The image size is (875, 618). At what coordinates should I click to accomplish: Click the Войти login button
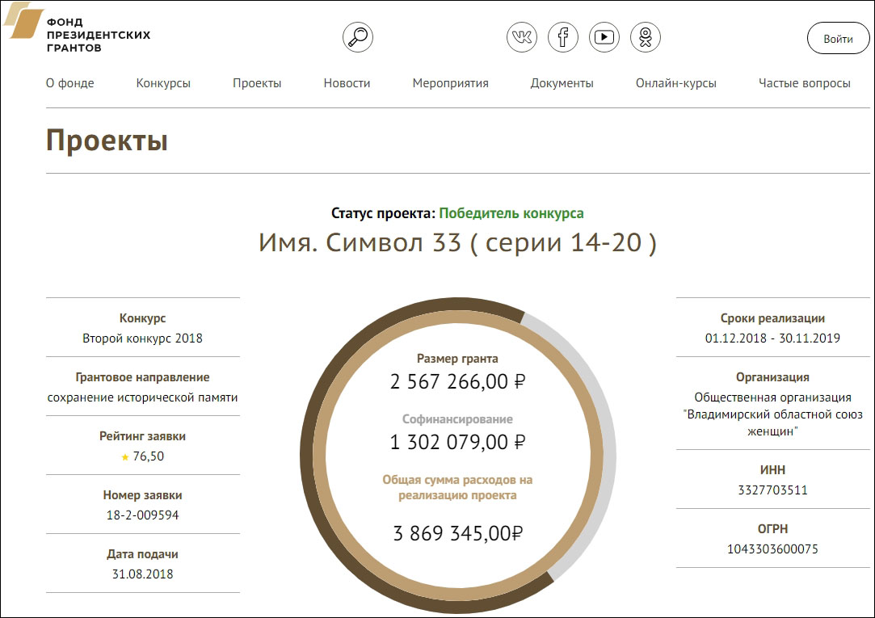click(838, 39)
